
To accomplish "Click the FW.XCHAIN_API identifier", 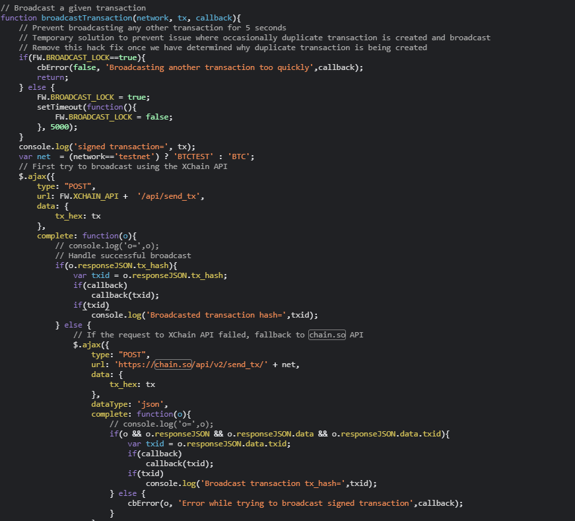I will coord(88,196).
